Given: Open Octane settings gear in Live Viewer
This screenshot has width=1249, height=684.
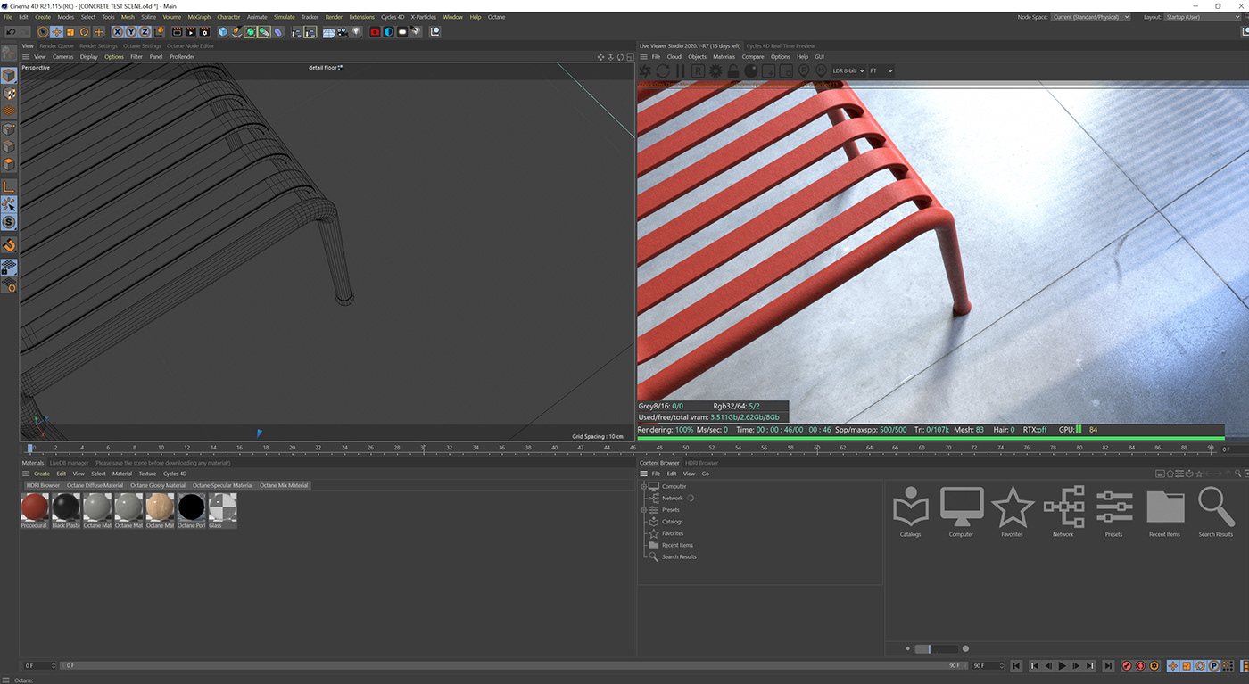Looking at the screenshot, I should 715,70.
